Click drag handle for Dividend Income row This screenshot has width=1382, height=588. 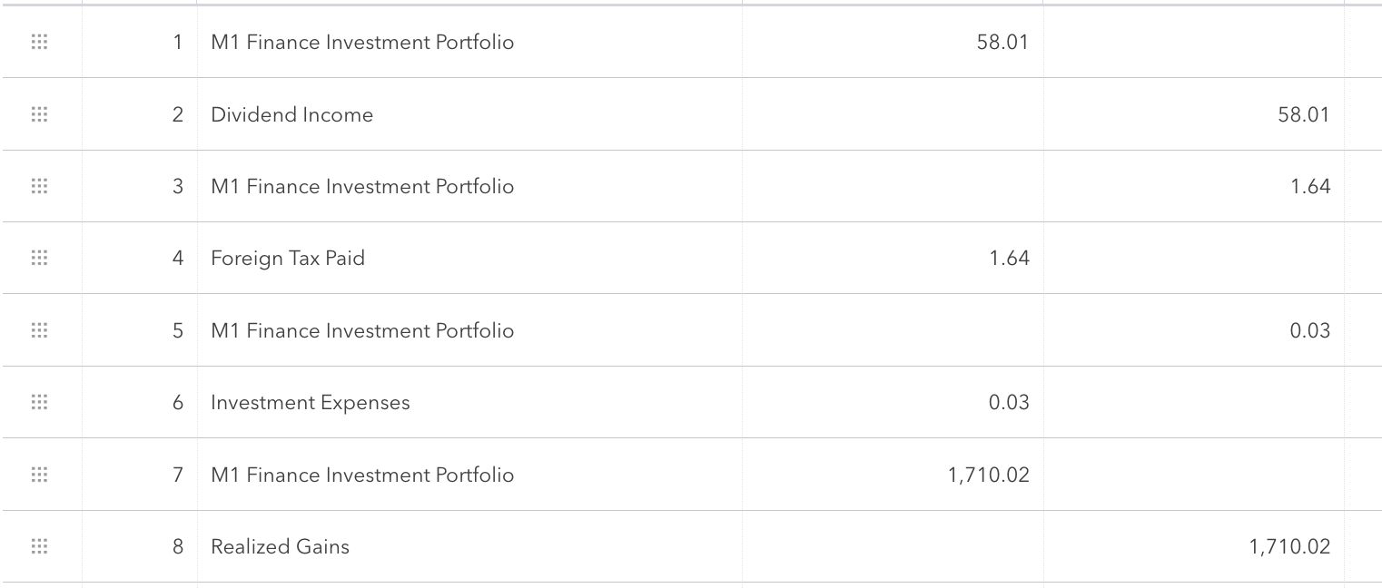point(39,114)
